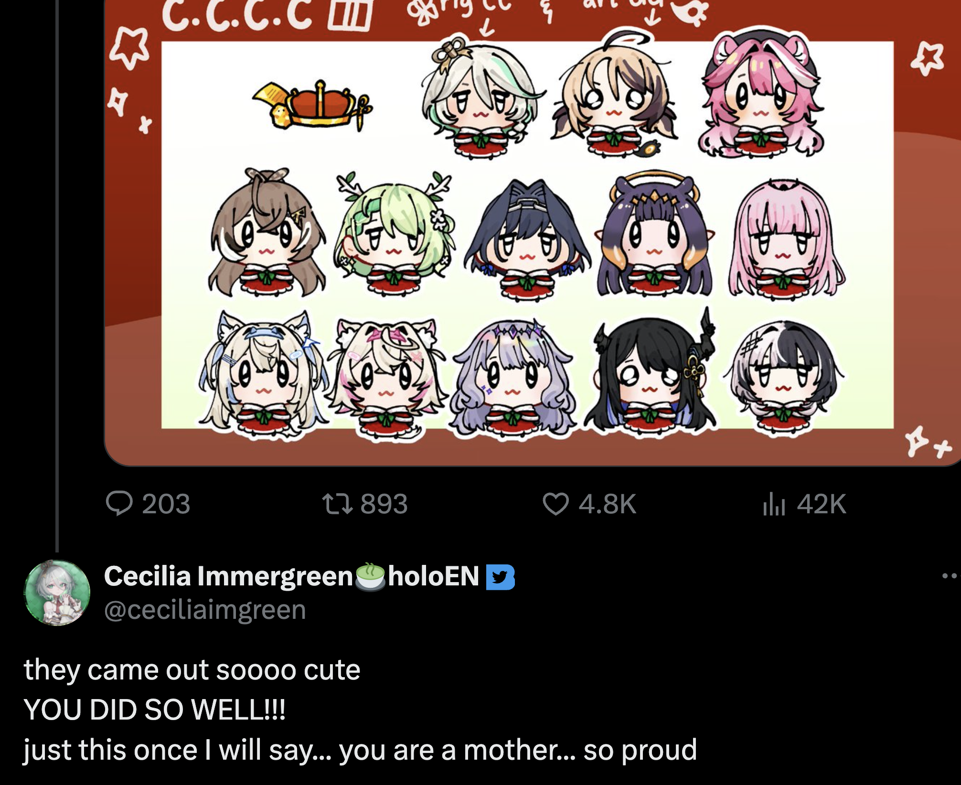Click the tweet text 'YOU DID SO WELL!!!'
The width and height of the screenshot is (961, 785).
click(155, 710)
